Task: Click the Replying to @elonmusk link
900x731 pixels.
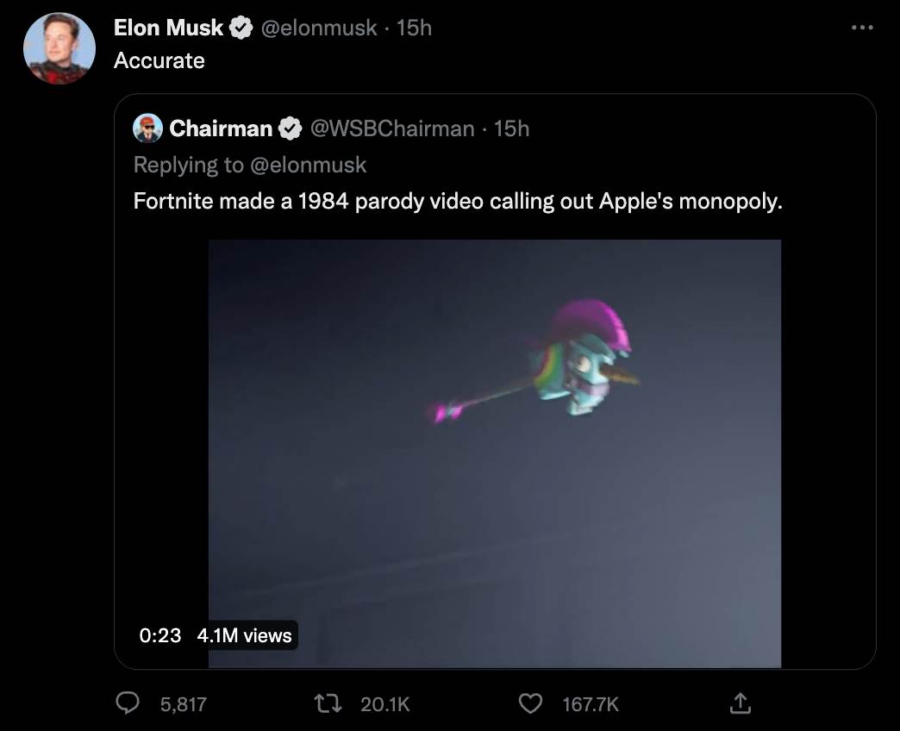Action: (250, 164)
